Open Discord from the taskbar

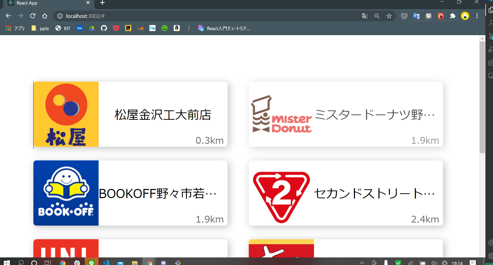tap(164, 263)
